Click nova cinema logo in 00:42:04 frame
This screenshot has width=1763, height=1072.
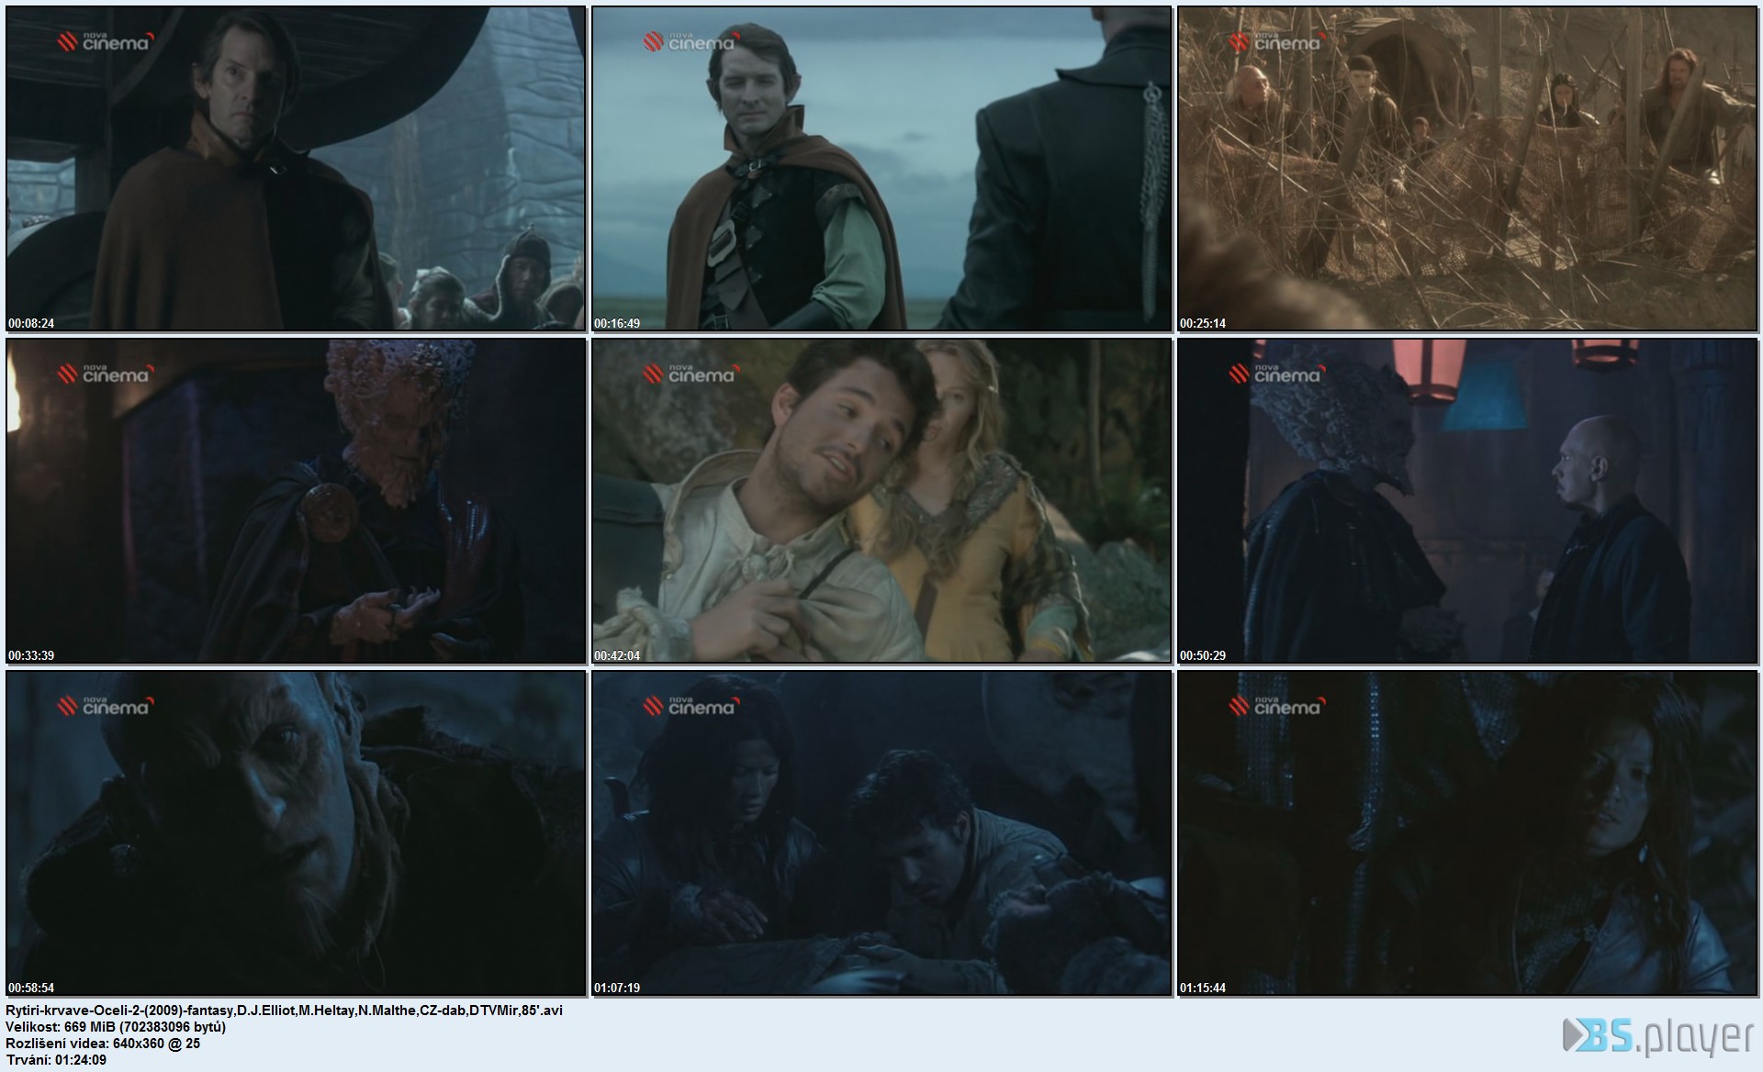click(x=690, y=374)
